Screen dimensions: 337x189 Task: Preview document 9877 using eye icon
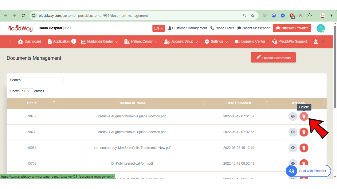pyautogui.click(x=293, y=132)
